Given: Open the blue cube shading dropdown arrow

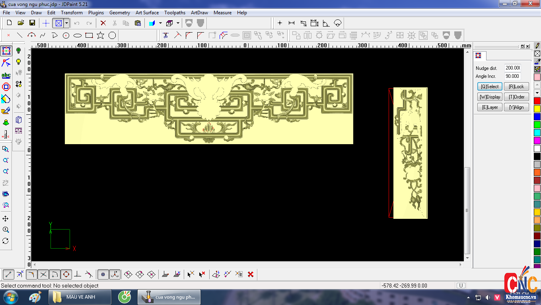Looking at the screenshot, I should click(x=160, y=23).
